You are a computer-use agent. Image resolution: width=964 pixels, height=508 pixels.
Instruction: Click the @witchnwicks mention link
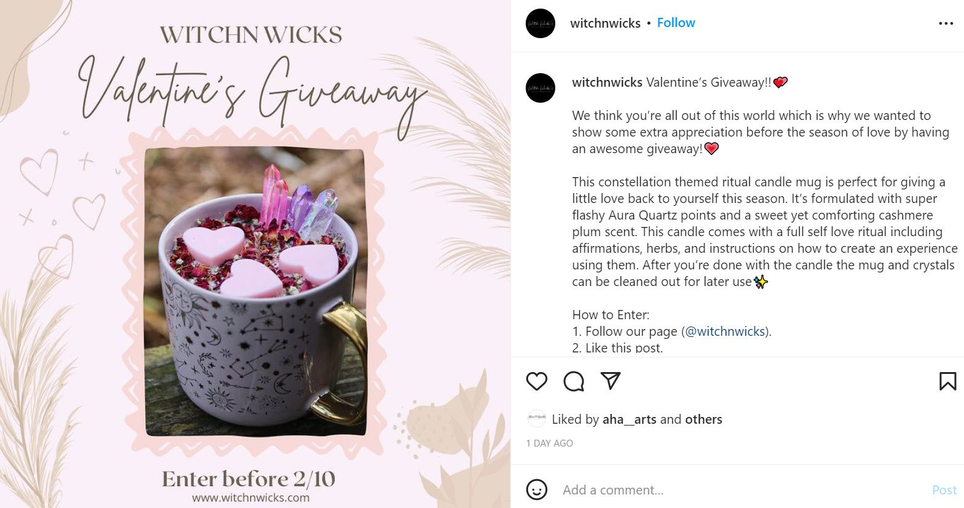(725, 331)
